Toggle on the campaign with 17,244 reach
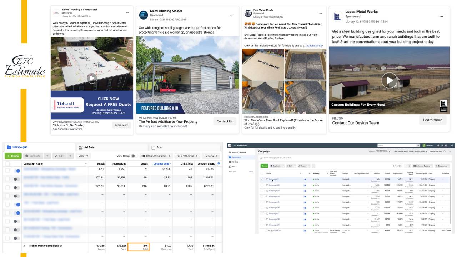 17,179
